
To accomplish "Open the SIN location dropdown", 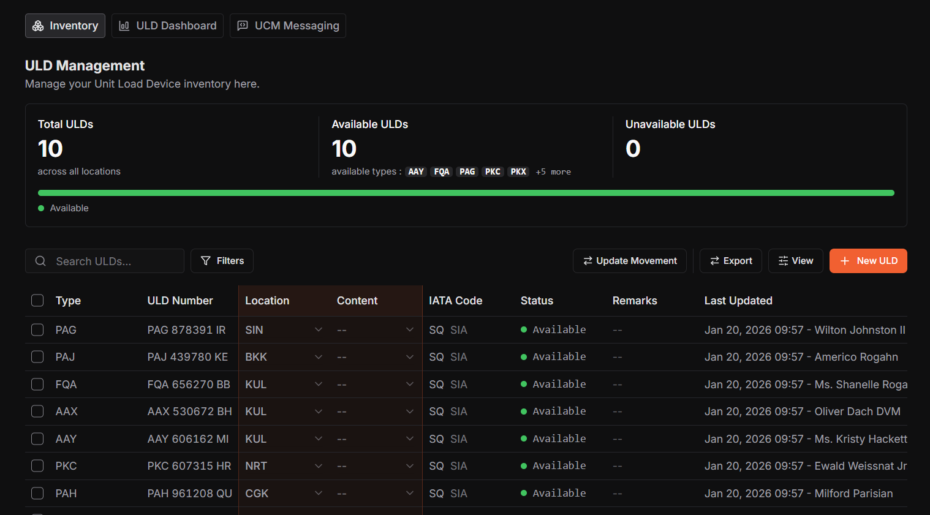I will [319, 329].
